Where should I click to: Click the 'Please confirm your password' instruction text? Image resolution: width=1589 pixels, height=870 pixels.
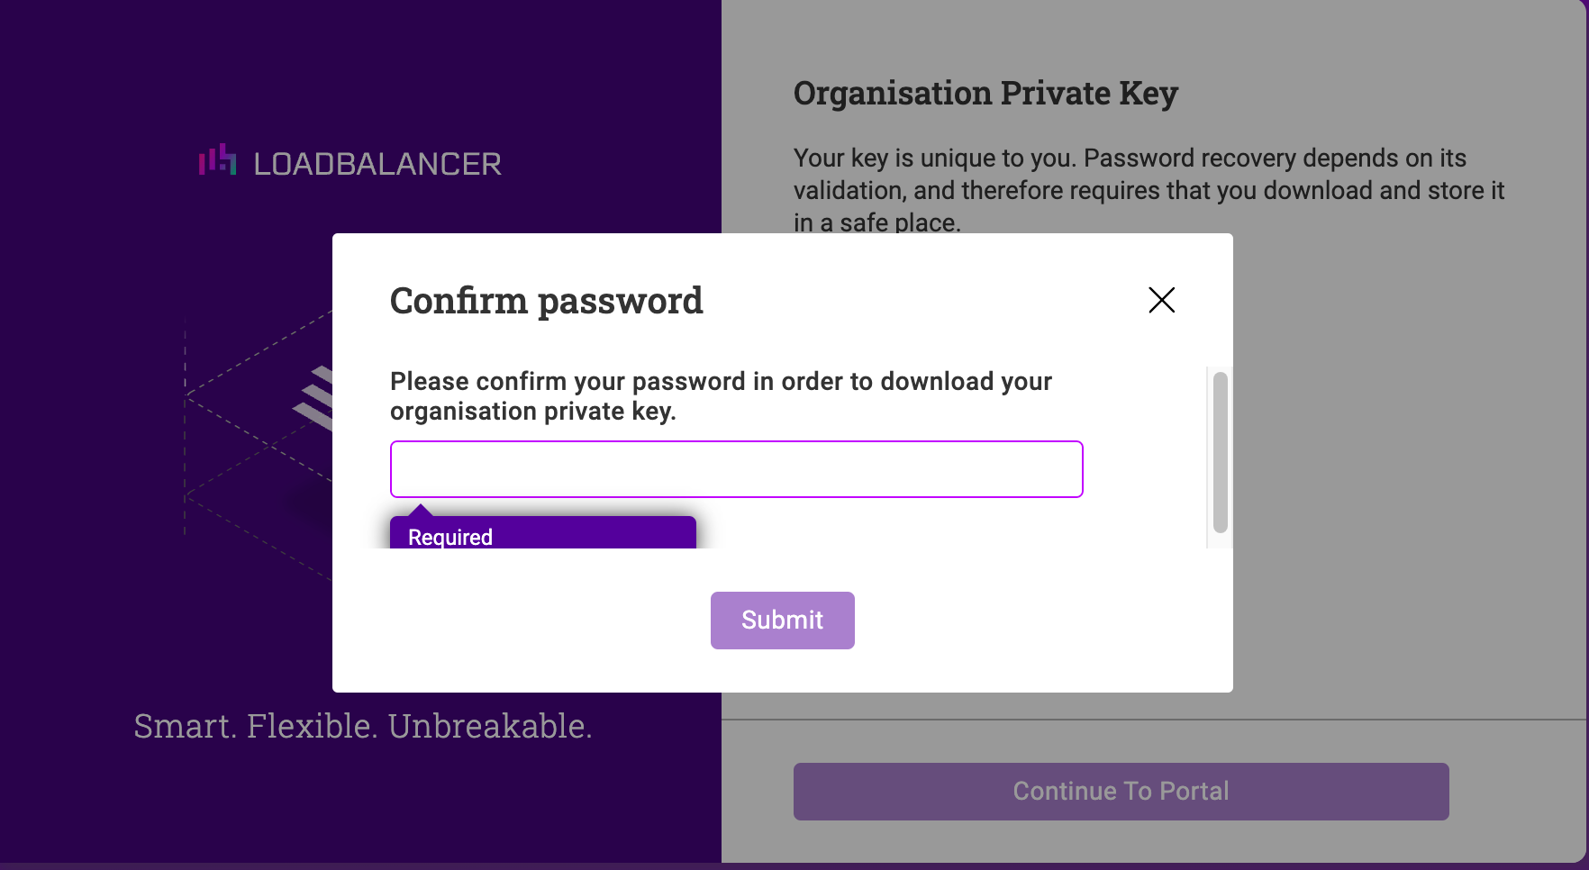pyautogui.click(x=721, y=396)
